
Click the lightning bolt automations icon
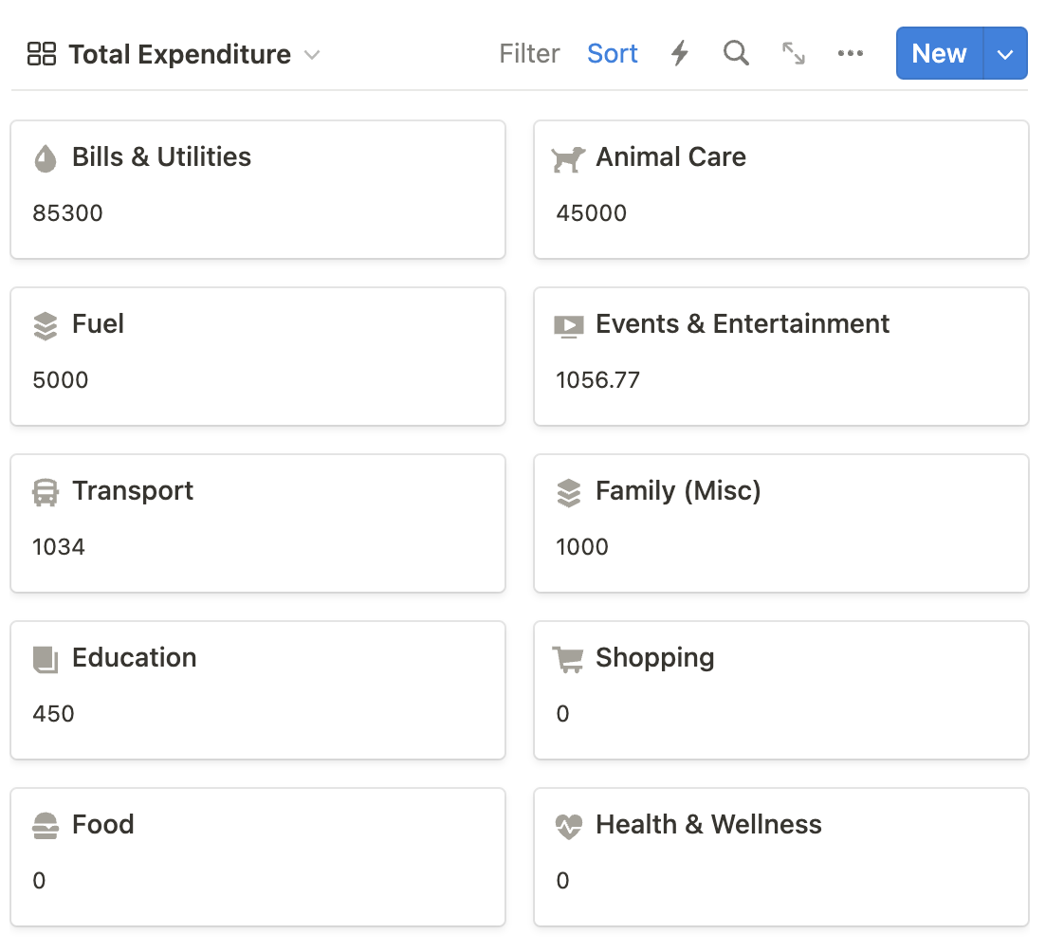tap(679, 54)
